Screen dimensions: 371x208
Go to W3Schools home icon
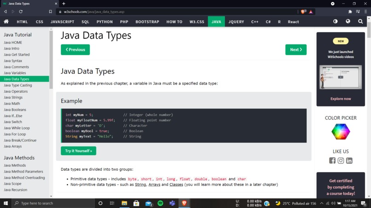point(6,22)
